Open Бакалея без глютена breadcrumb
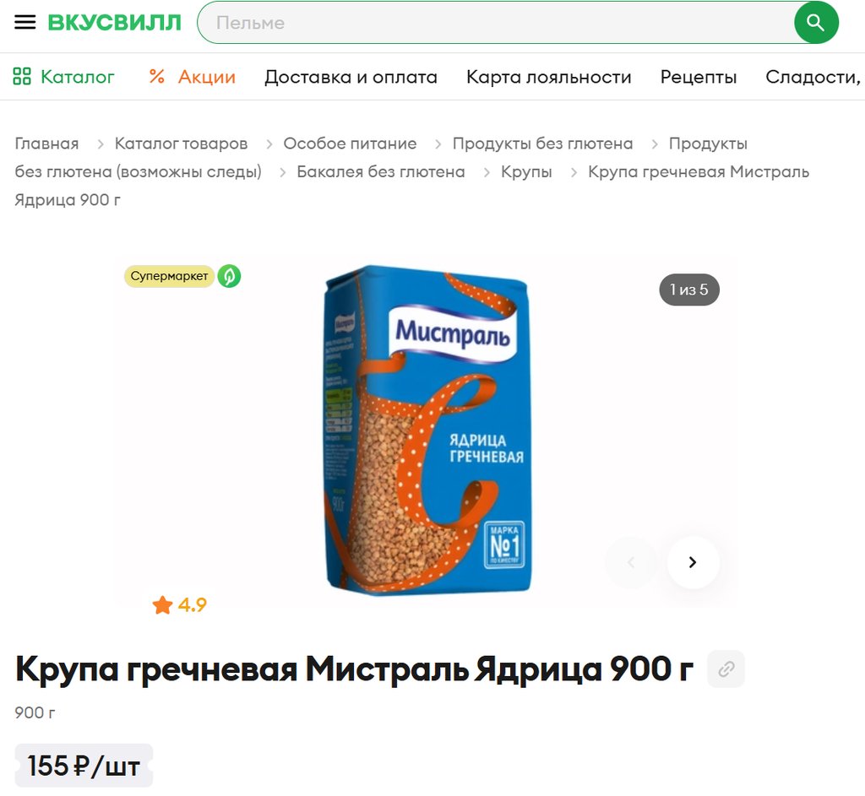 pos(381,171)
